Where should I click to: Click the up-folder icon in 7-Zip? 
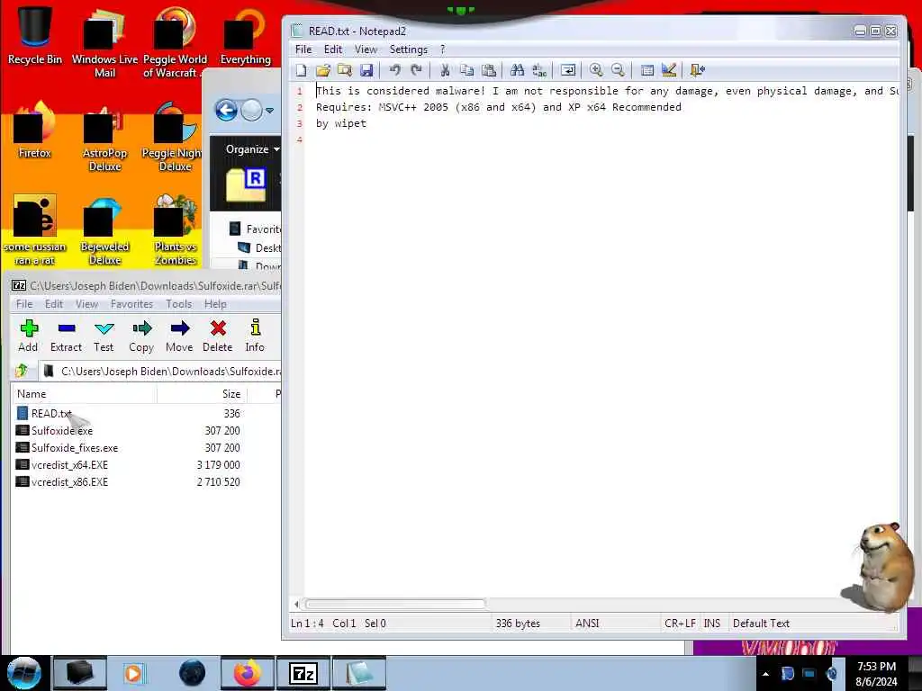click(x=22, y=371)
